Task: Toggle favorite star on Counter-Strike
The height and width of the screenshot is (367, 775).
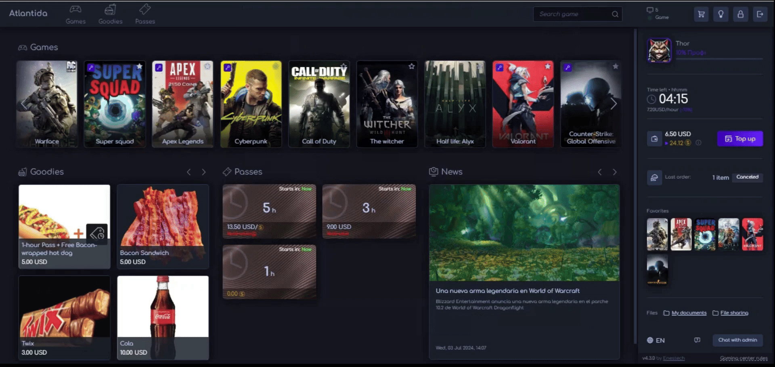Action: (616, 66)
